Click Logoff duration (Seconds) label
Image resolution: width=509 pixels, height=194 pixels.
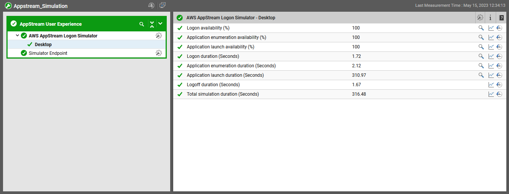(x=213, y=85)
